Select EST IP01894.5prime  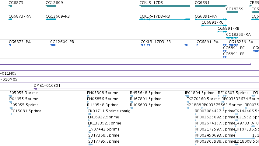pyautogui.click(x=200, y=93)
